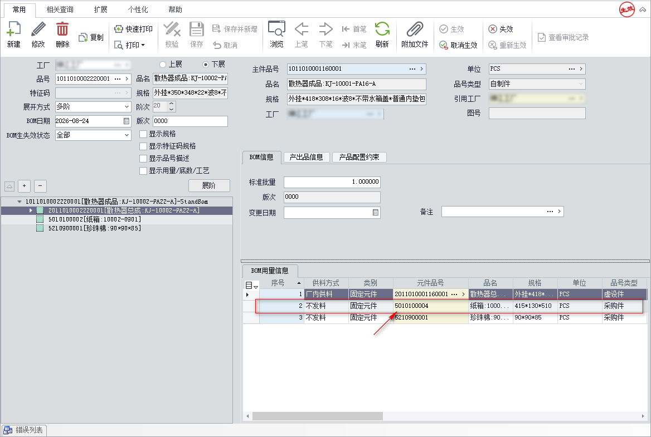Select the 下展 radio button
Screen dimensions: 651x437
pos(206,64)
